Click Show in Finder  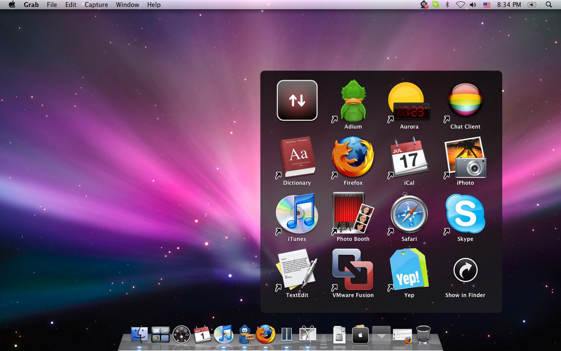tap(465, 271)
